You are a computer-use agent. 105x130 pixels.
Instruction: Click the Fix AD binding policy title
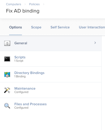23,11
